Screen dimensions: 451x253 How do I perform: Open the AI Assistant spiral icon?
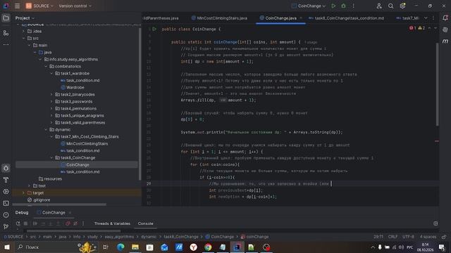(x=445, y=30)
